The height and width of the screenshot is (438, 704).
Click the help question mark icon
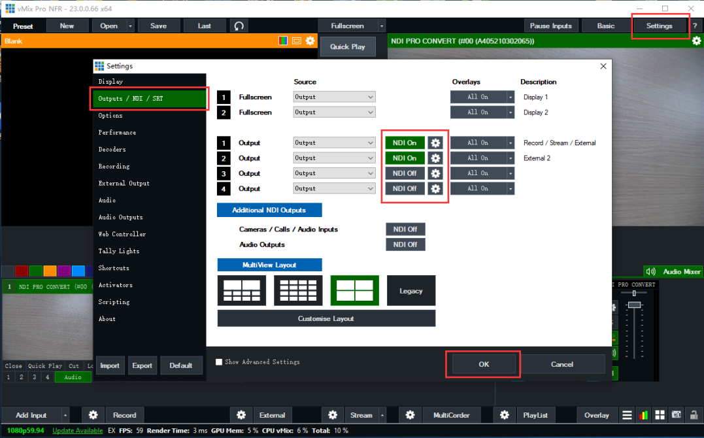(x=695, y=26)
